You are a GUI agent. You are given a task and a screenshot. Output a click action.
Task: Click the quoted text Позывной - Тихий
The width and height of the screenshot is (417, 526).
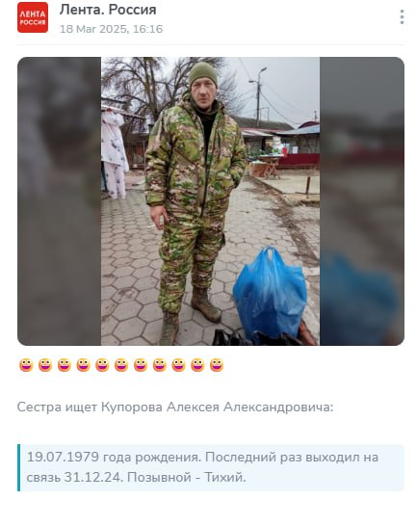coord(187,478)
